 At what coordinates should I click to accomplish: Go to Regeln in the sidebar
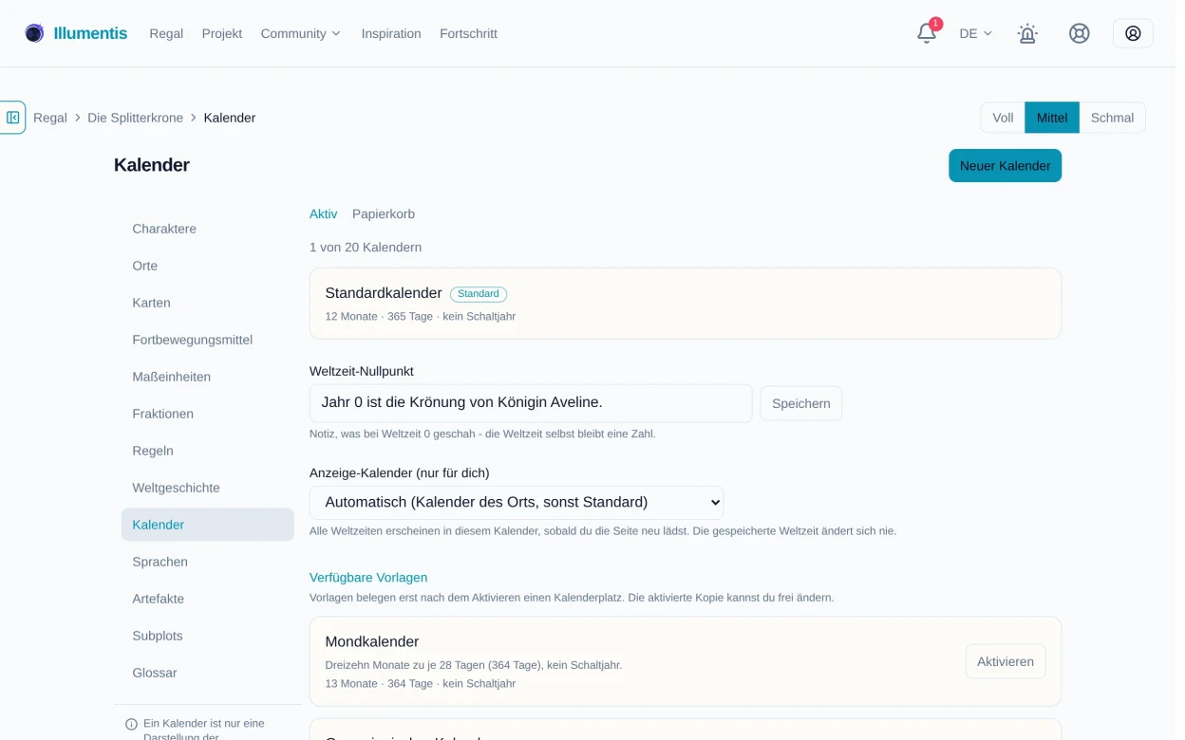(x=208, y=451)
